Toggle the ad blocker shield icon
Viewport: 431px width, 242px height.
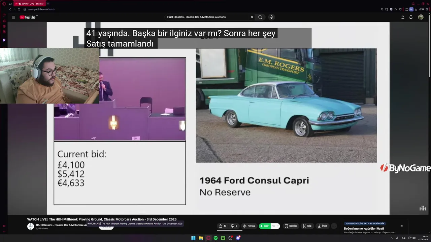(391, 9)
